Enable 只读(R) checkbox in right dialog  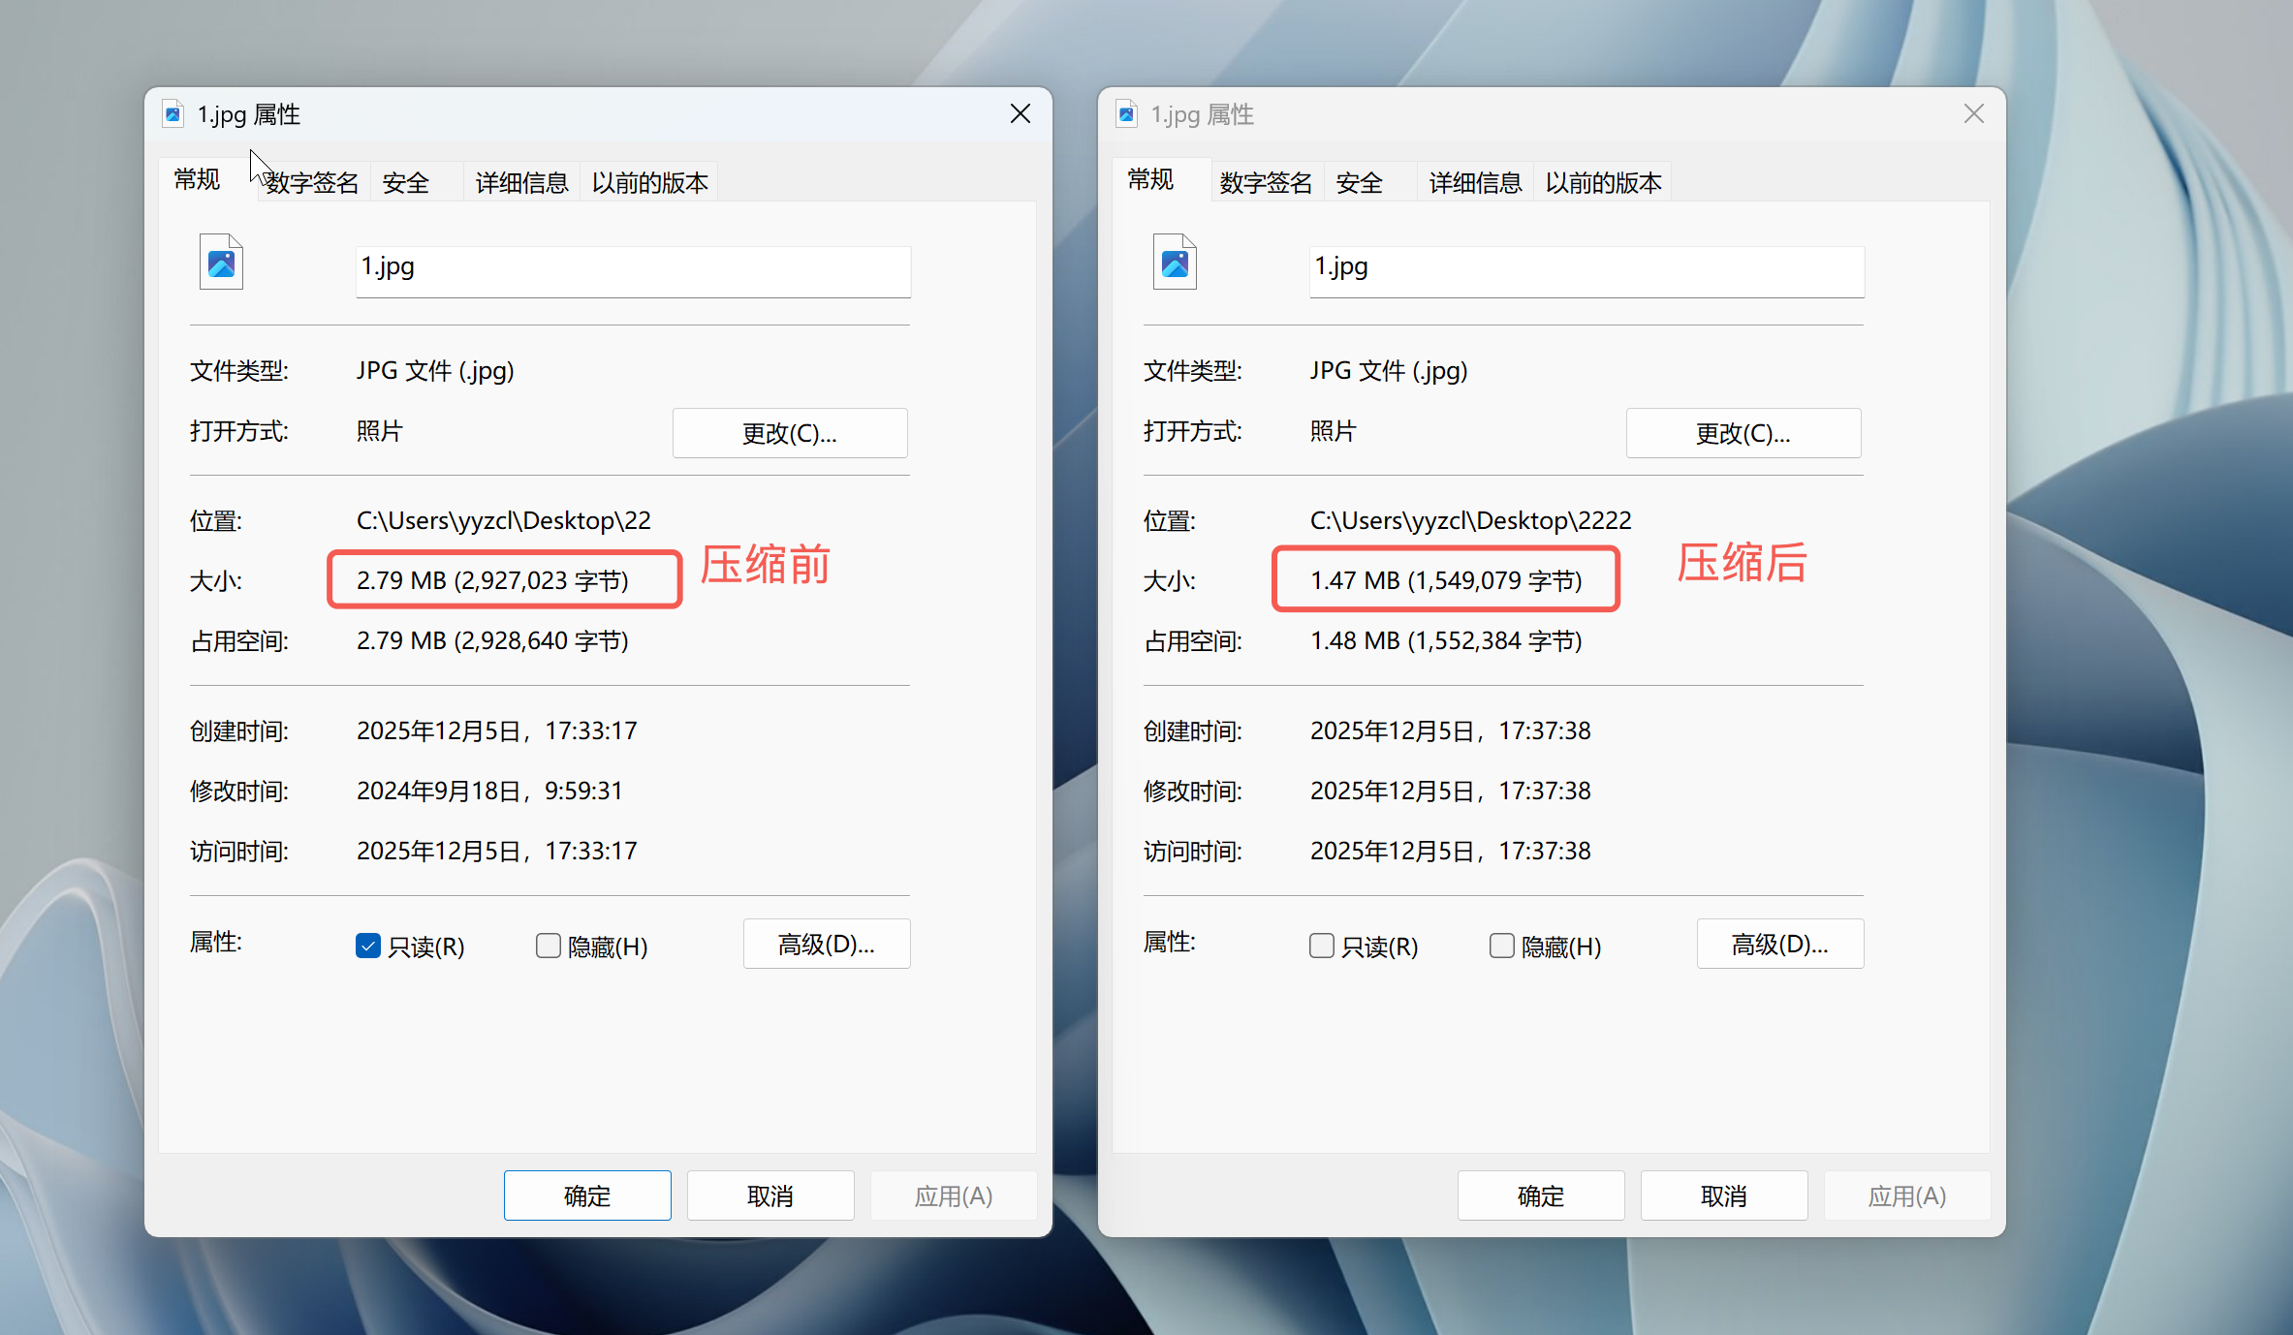(1322, 946)
